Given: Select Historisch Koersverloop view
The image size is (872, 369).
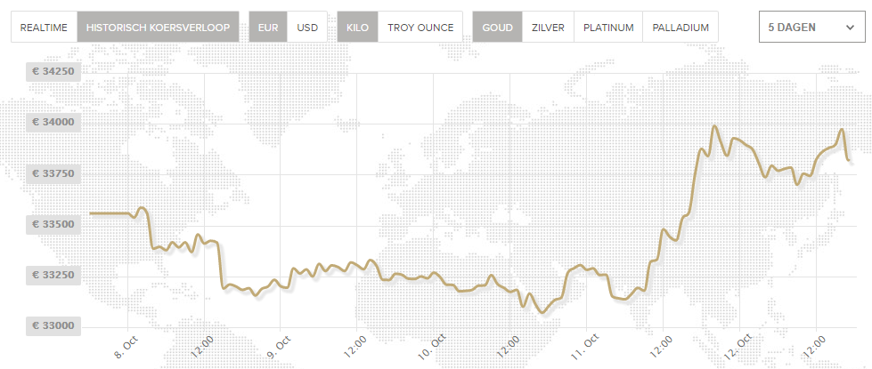Looking at the screenshot, I should pos(158,28).
